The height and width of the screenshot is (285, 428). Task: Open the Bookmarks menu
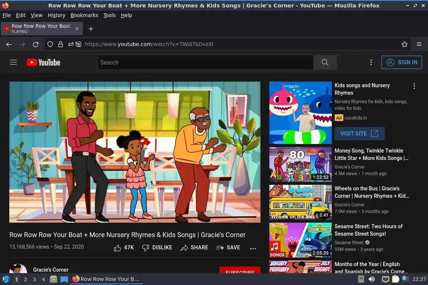pyautogui.click(x=84, y=15)
